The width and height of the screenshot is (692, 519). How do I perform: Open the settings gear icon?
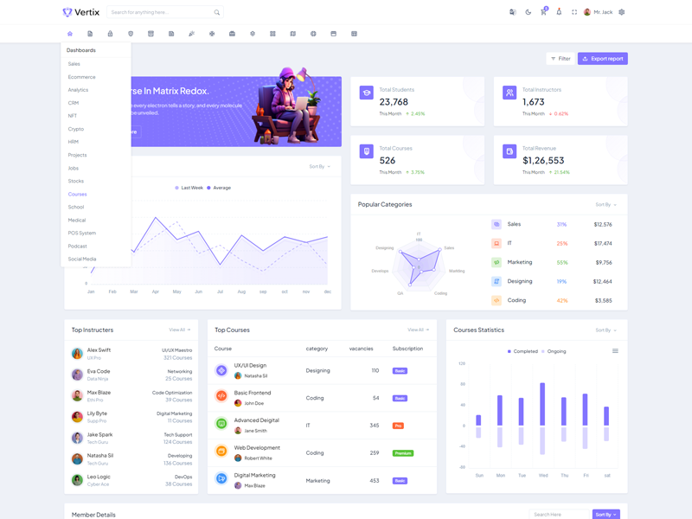click(x=621, y=12)
